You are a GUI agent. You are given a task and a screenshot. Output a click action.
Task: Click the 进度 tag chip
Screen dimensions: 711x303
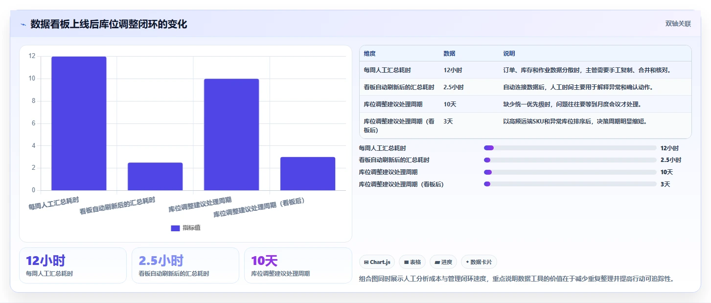coord(443,262)
